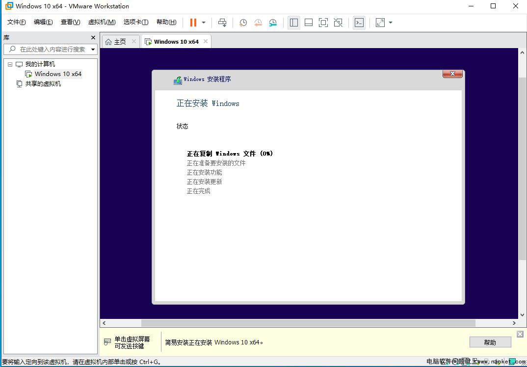527x367 pixels.
Task: Select 共享的虚拟机 in library tree
Action: 43,84
